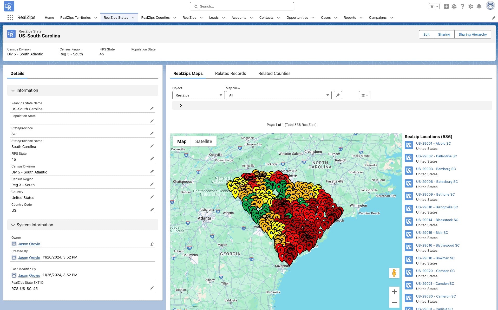Click the US-29009 Bethune SC record icon
Screen dimensions: 498x310
point(409,196)
